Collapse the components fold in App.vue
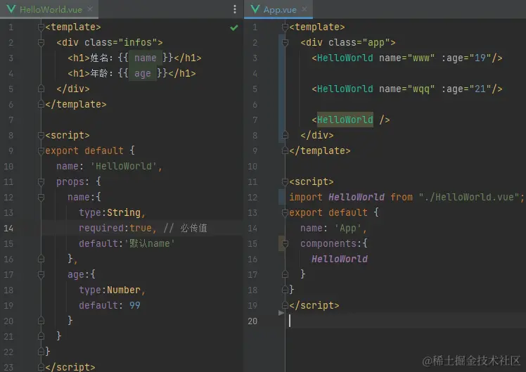This screenshot has width=526, height=372. point(285,243)
